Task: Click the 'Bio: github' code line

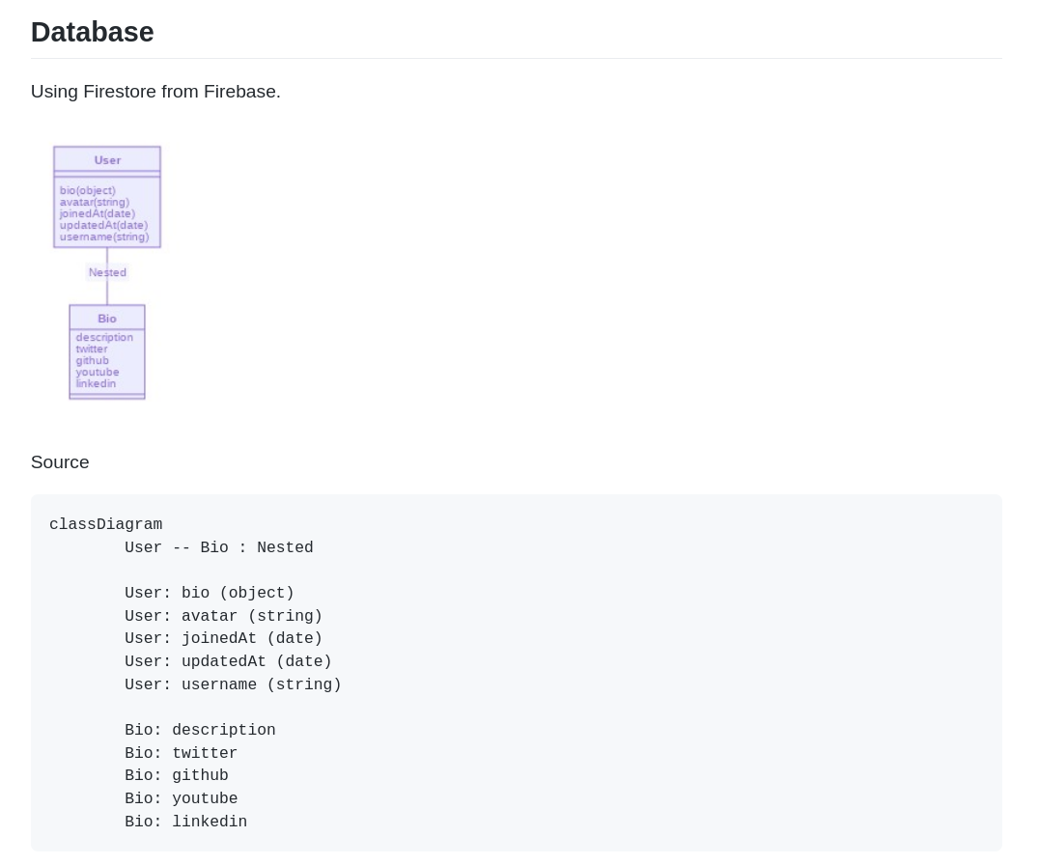Action: 177,775
